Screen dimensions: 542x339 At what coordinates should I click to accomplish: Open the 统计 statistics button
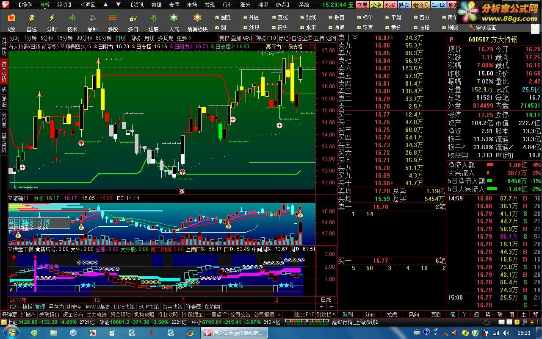(x=248, y=38)
